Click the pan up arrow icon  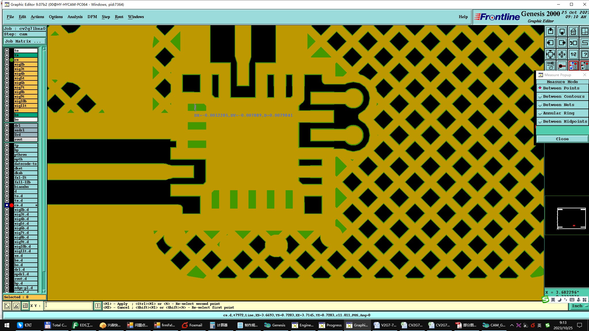(x=550, y=31)
